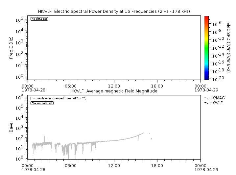Click the Electric Spectral Power Density title
The height and width of the screenshot is (175, 236).
tap(114, 12)
